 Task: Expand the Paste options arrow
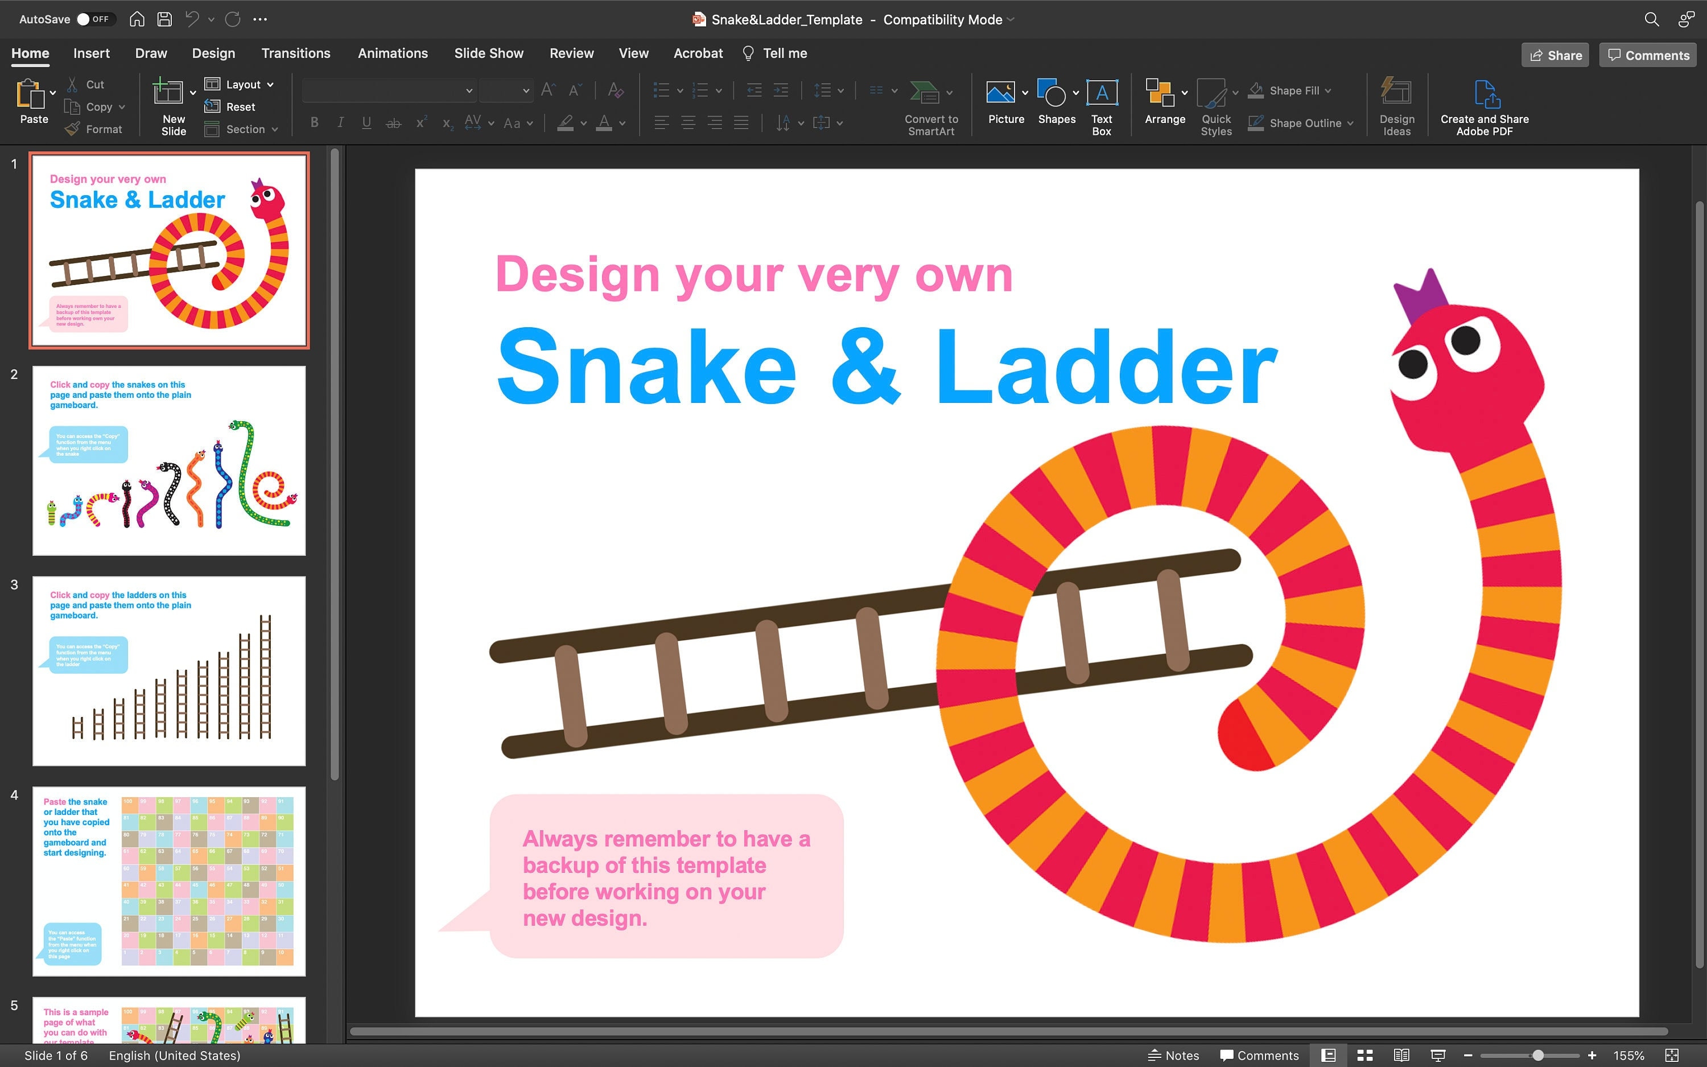click(x=53, y=93)
